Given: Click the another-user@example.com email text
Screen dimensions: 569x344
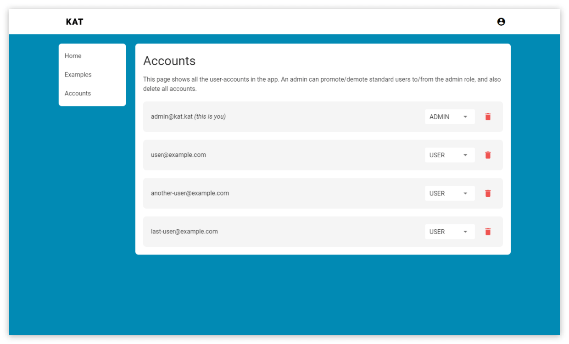Looking at the screenshot, I should (190, 193).
